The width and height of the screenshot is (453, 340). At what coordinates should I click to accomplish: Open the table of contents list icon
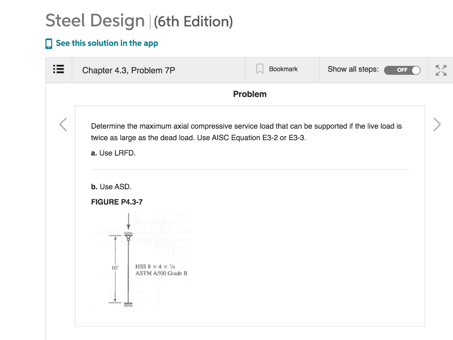[59, 69]
